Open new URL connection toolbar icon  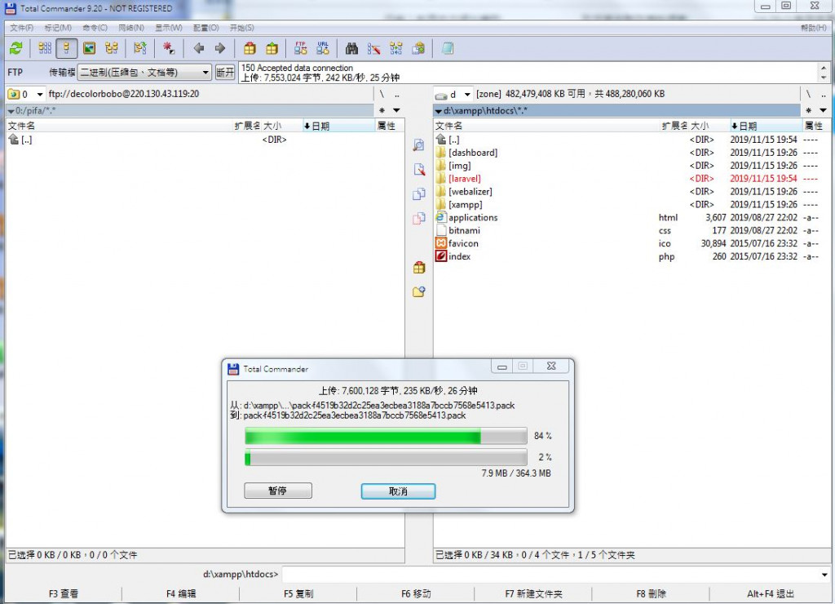coord(323,48)
